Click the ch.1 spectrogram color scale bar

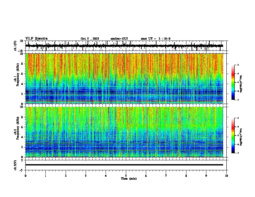click(x=233, y=82)
